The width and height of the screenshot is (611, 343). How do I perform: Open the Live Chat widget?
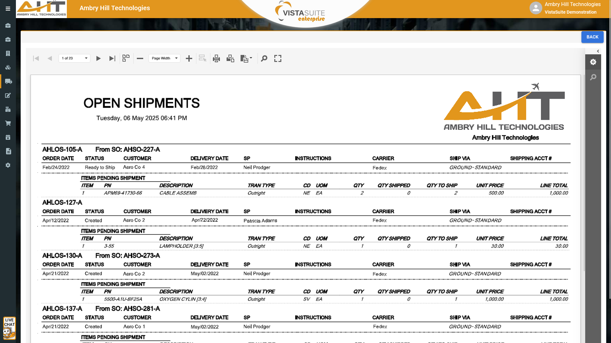[9, 328]
